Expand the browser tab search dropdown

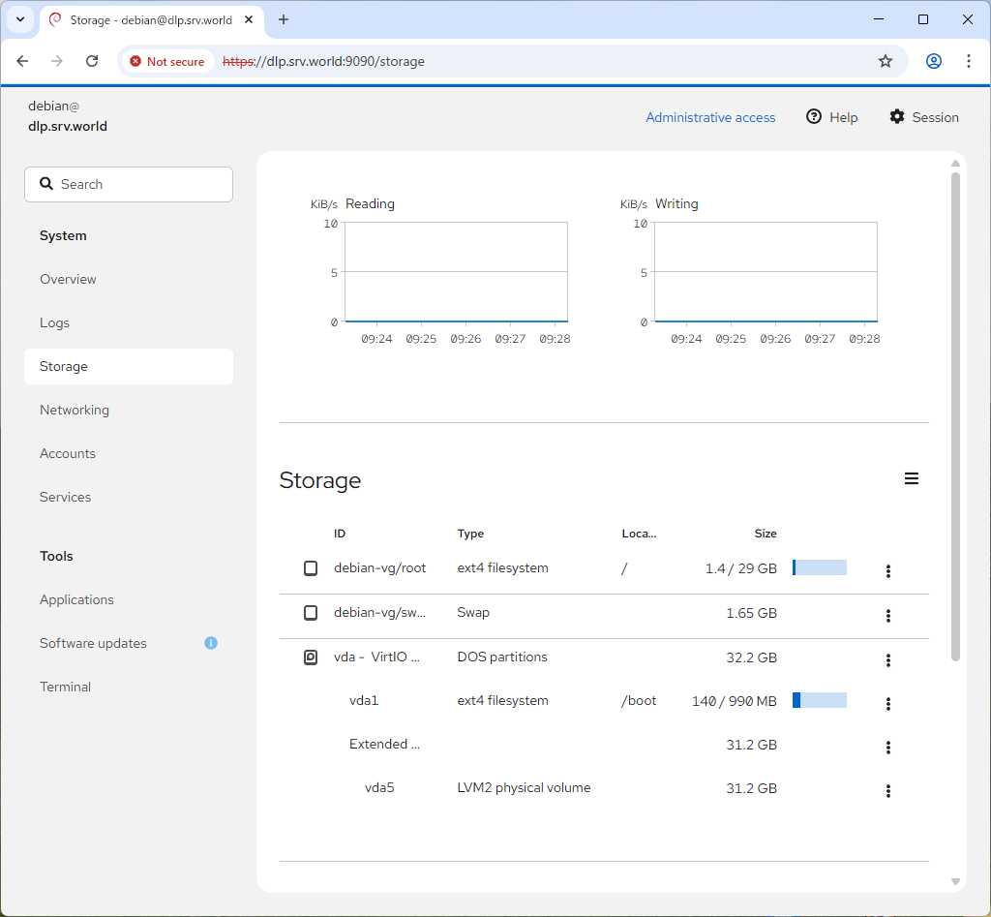(x=20, y=19)
